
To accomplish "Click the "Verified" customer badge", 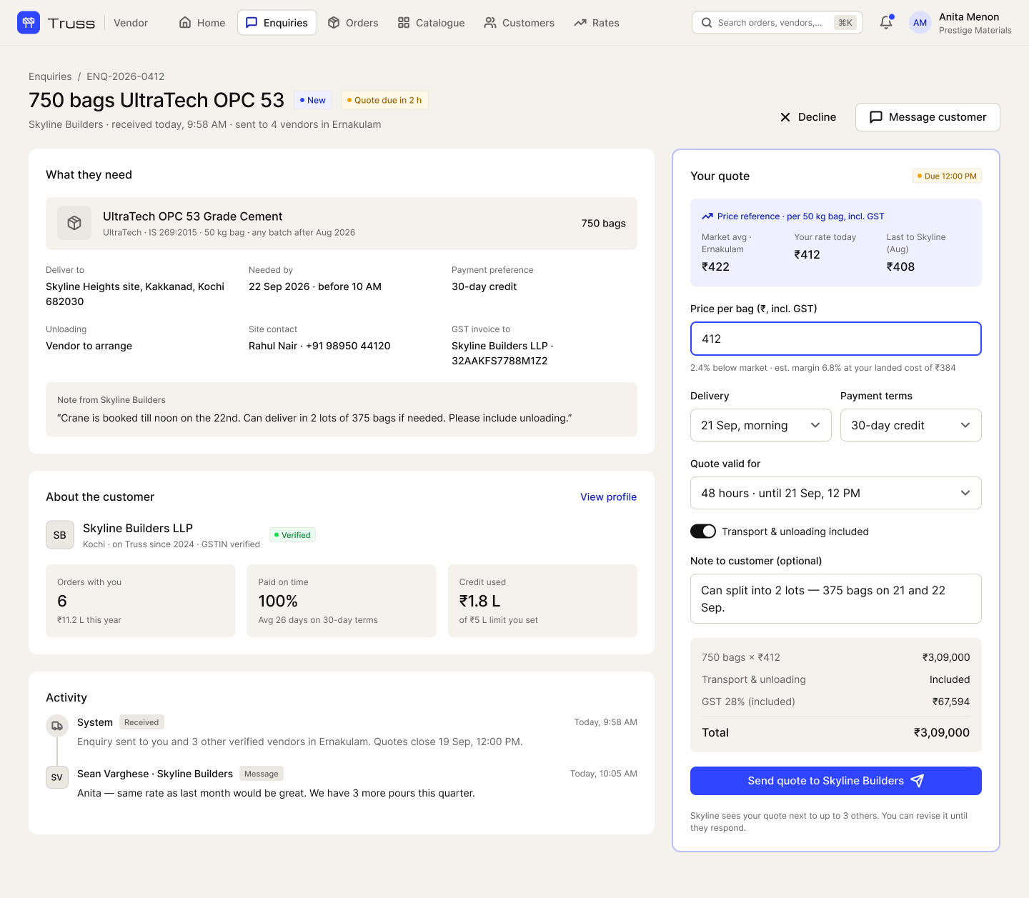I will click(292, 535).
